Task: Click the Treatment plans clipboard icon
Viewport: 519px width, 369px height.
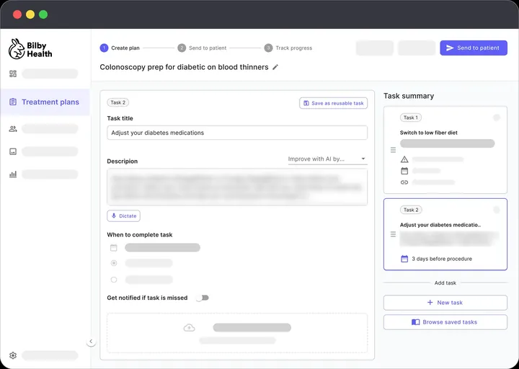Action: tap(13, 102)
